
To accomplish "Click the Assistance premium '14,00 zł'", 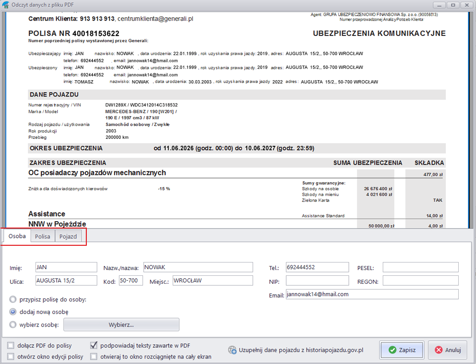I will 435,216.
